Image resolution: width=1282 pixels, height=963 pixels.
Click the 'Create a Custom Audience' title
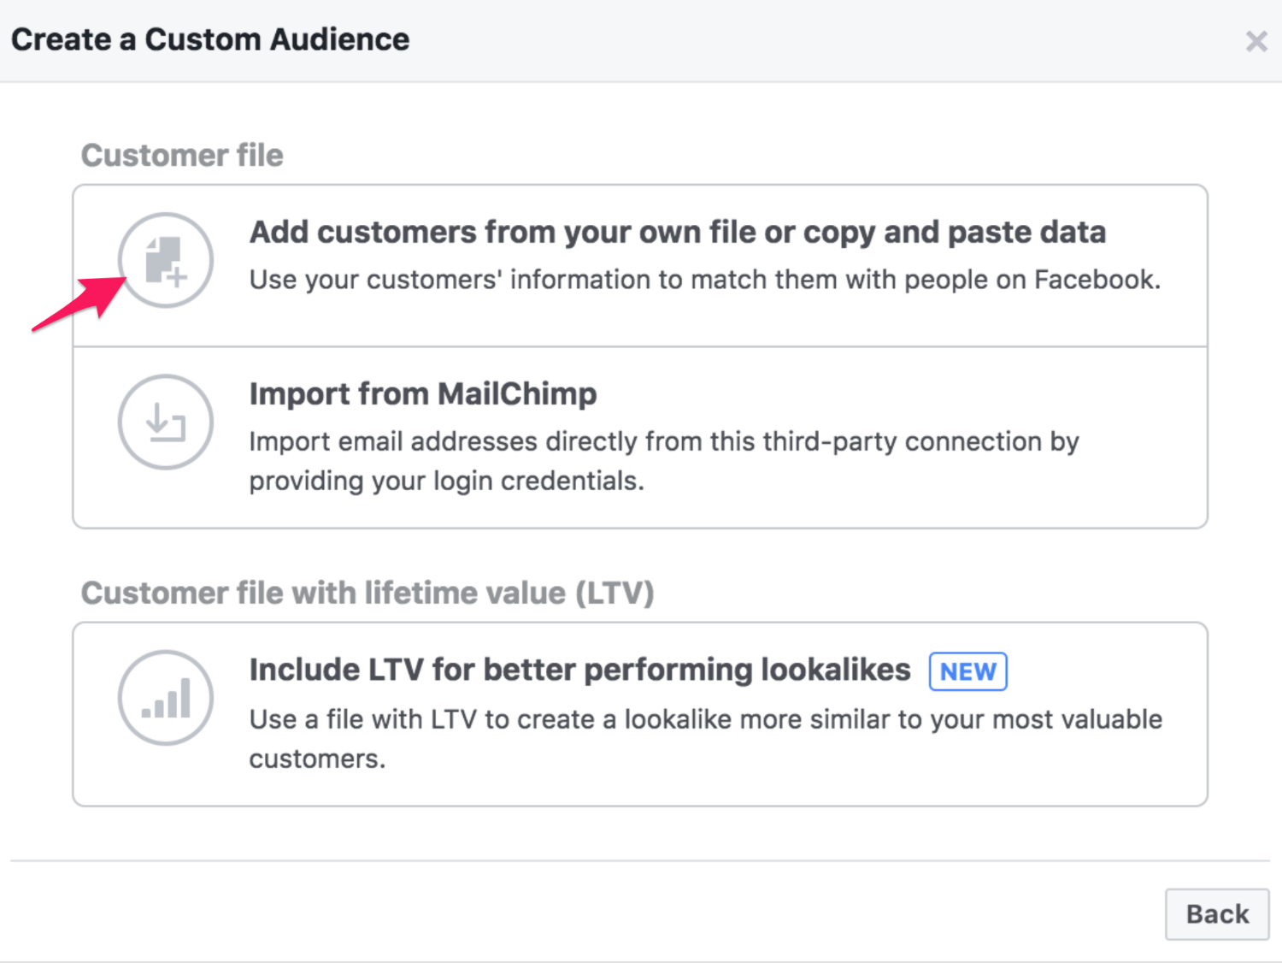pos(210,39)
